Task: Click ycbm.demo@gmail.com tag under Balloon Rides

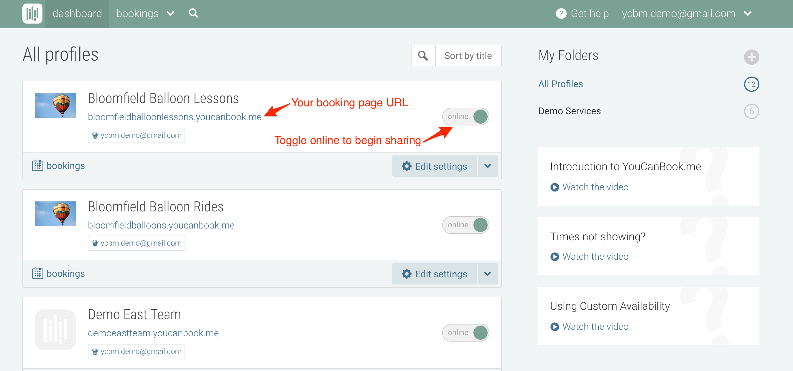Action: pyautogui.click(x=136, y=243)
